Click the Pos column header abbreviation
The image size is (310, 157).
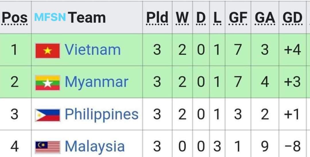tap(15, 18)
